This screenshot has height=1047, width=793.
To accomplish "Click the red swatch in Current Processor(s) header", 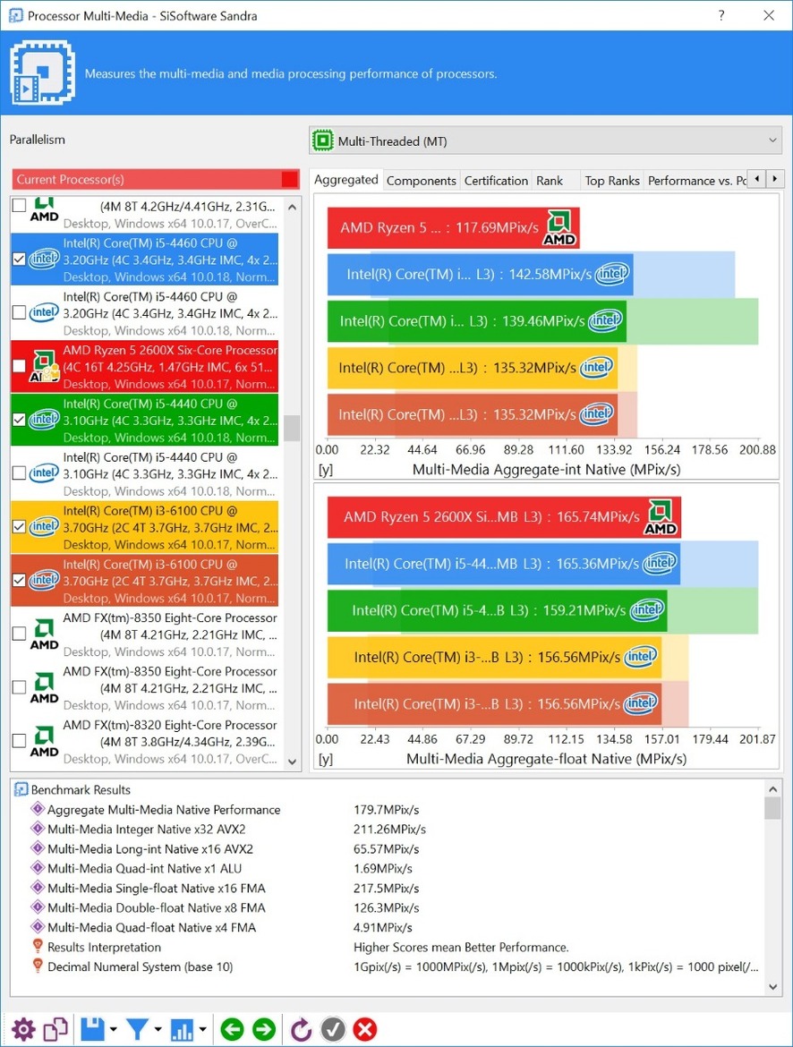I will pos(289,179).
